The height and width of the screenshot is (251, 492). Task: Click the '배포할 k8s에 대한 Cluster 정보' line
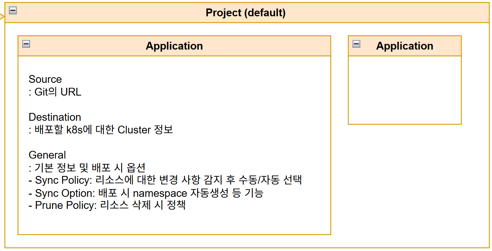click(x=101, y=130)
